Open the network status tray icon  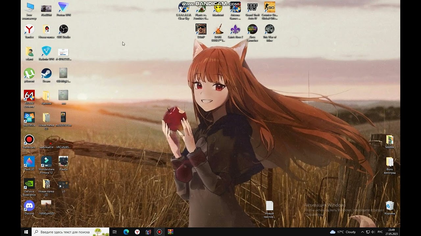tap(368, 232)
